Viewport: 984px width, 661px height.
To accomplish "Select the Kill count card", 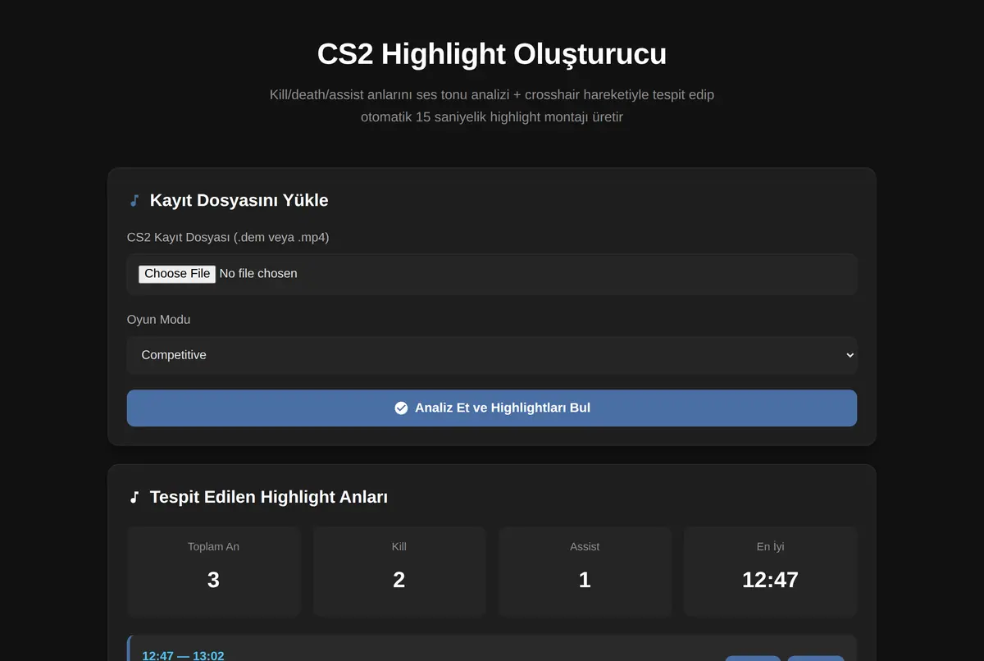I will pos(399,571).
